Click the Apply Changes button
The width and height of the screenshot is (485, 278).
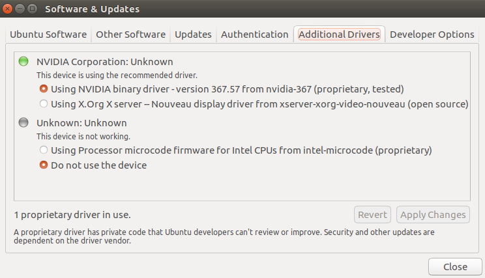[433, 215]
